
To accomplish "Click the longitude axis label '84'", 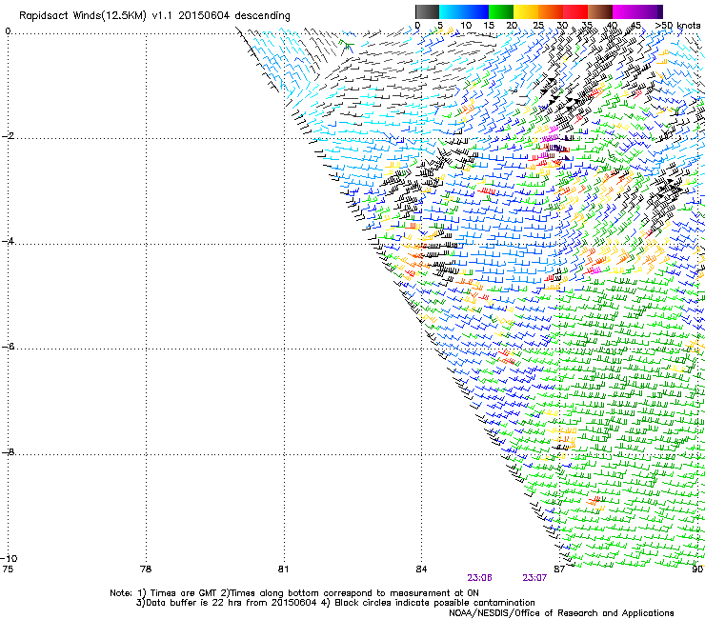I will (421, 569).
